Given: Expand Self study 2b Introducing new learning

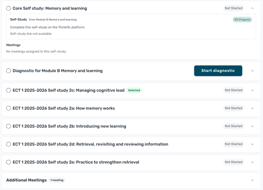Looking at the screenshot, I should point(252,126).
